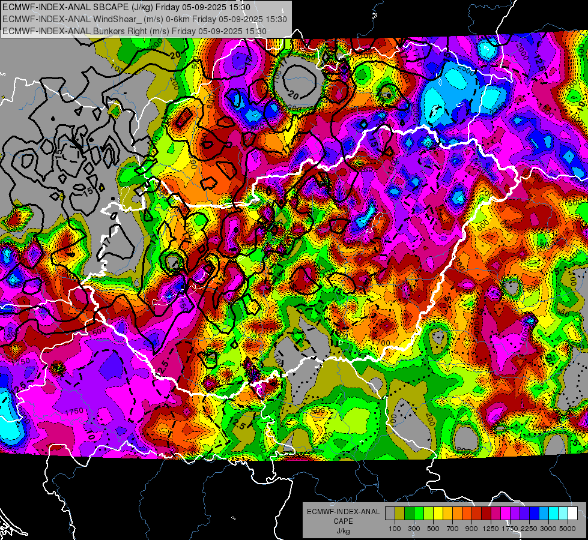The width and height of the screenshot is (588, 540).
Task: Click the 700 value under the legend bar
Action: coord(453,529)
